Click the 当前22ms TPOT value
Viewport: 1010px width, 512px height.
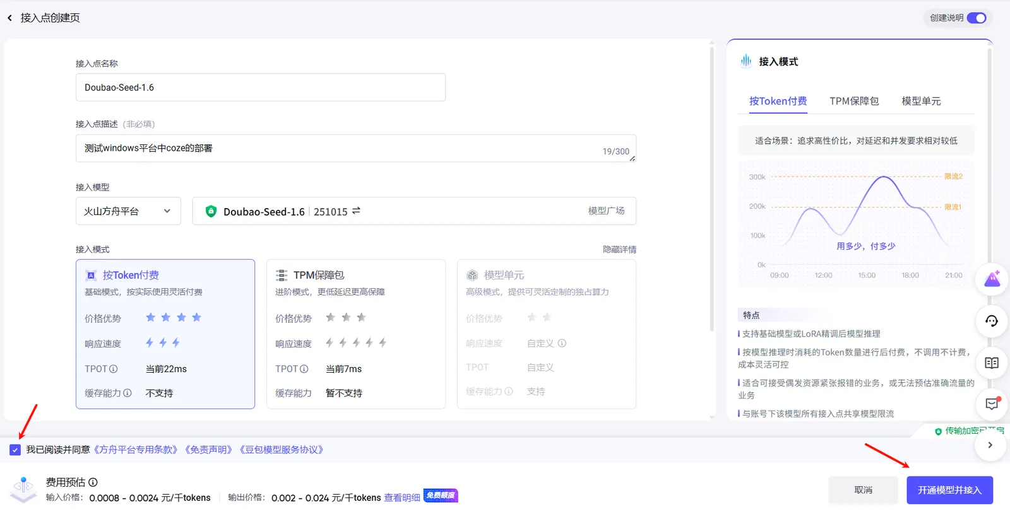coord(166,369)
